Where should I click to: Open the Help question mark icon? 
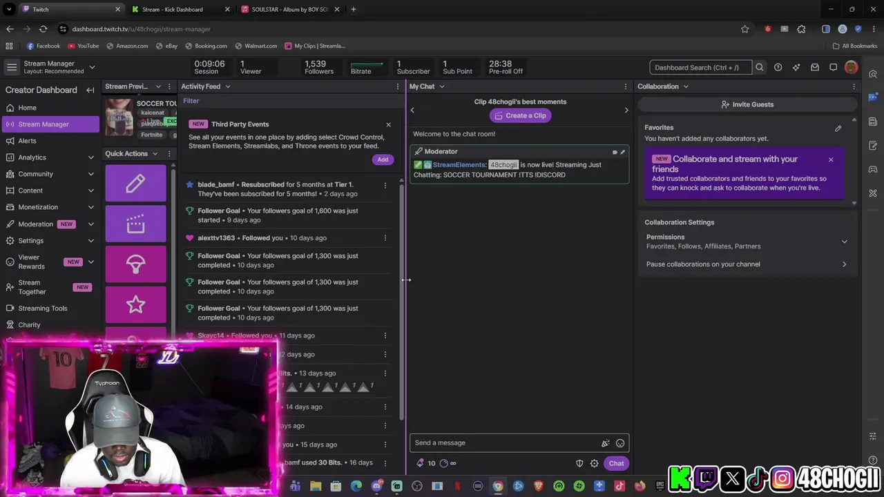(x=778, y=68)
